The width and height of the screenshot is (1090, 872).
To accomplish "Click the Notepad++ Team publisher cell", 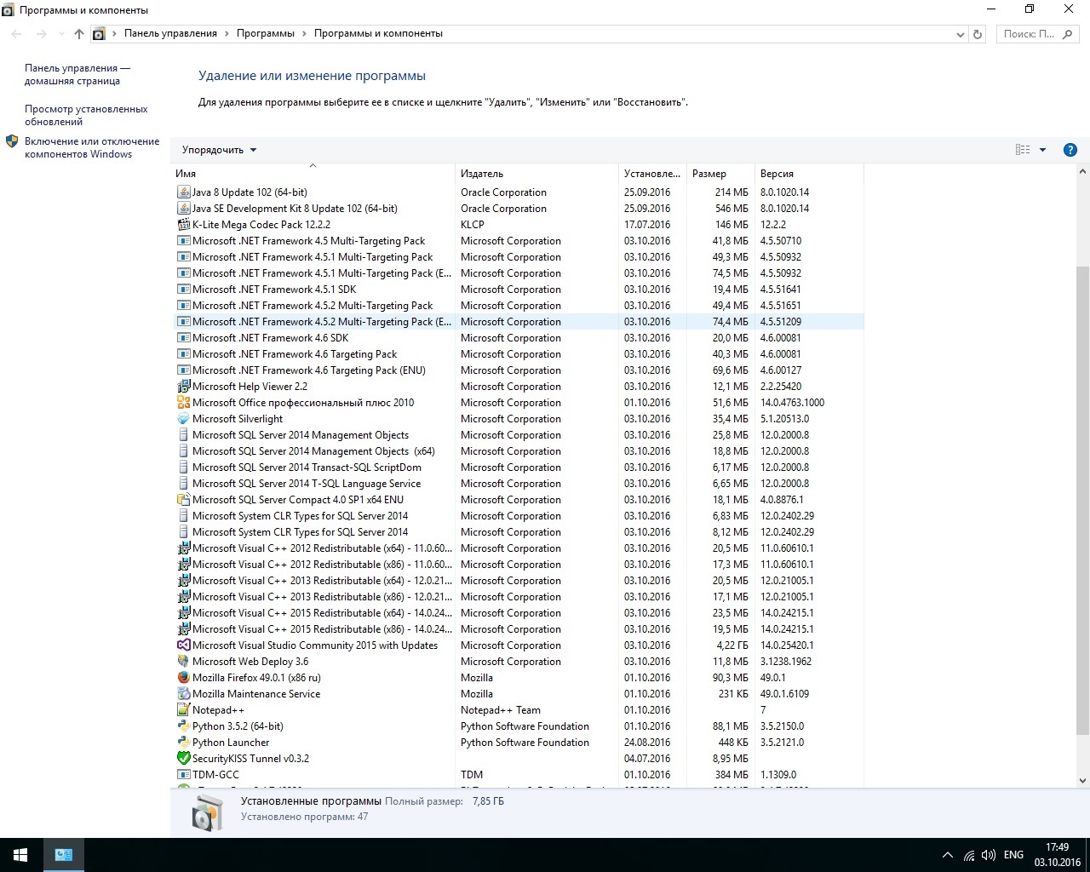I will point(501,710).
